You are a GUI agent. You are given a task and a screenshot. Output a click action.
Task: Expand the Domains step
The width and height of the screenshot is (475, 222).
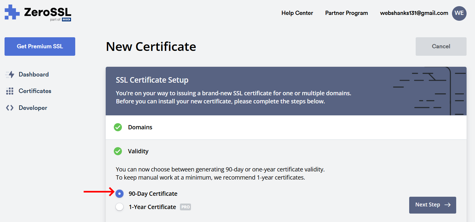click(286, 127)
